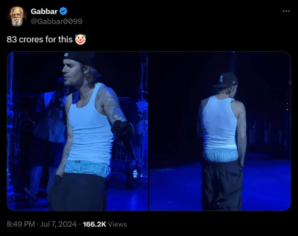Open the more options ellipsis menu
The height and width of the screenshot is (236, 298).
(286, 11)
